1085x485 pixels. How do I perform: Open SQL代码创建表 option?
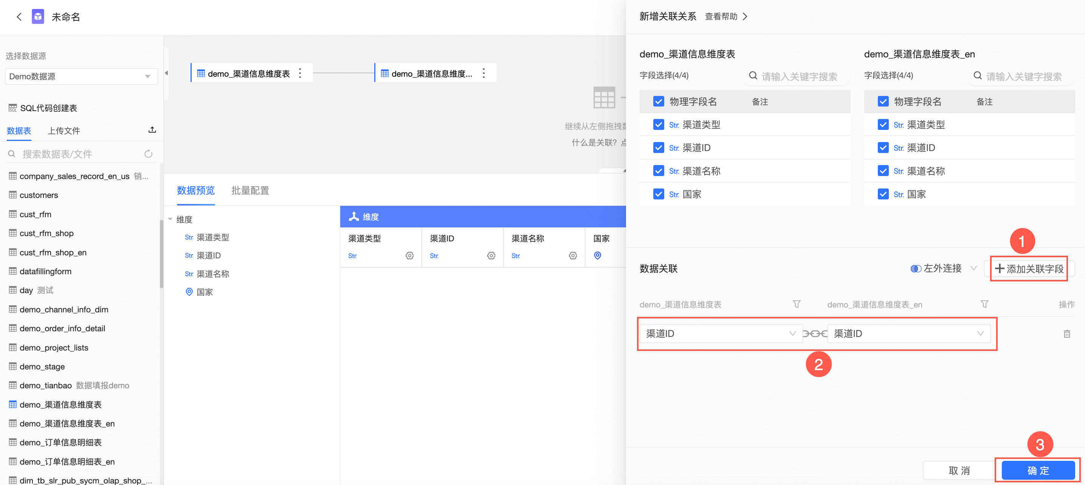[x=43, y=108]
